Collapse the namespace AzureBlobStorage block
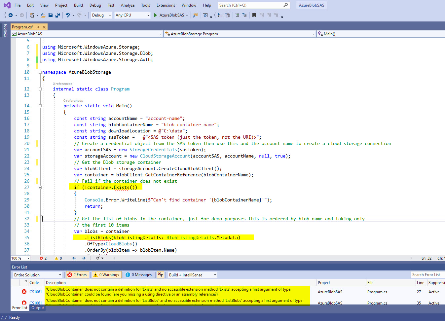This screenshot has height=321, width=445. (40, 72)
